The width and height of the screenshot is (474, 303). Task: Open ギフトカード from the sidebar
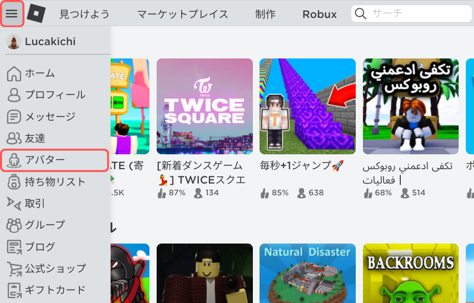pyautogui.click(x=55, y=290)
